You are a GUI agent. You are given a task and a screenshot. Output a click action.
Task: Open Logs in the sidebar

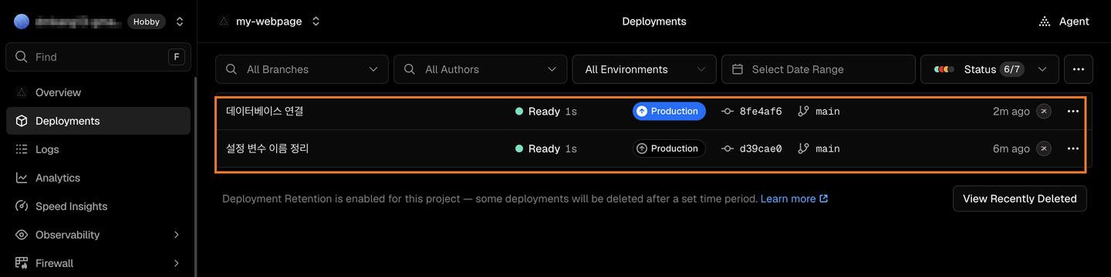pyautogui.click(x=98, y=149)
